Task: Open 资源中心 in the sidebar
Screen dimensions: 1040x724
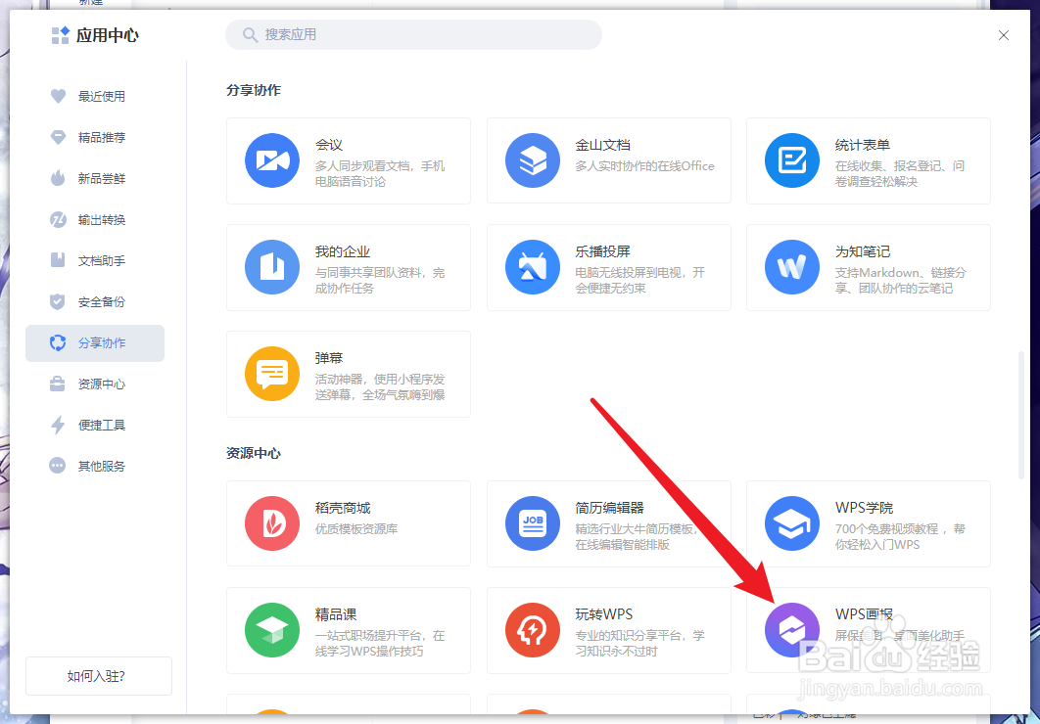Action: (x=95, y=384)
